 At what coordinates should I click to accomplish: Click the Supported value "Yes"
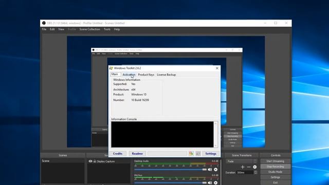pos(133,84)
